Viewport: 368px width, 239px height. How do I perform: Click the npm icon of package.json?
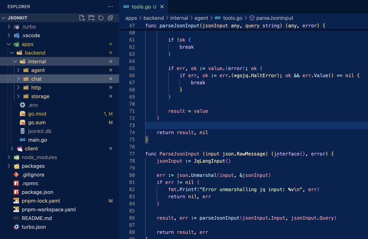[x=16, y=192]
